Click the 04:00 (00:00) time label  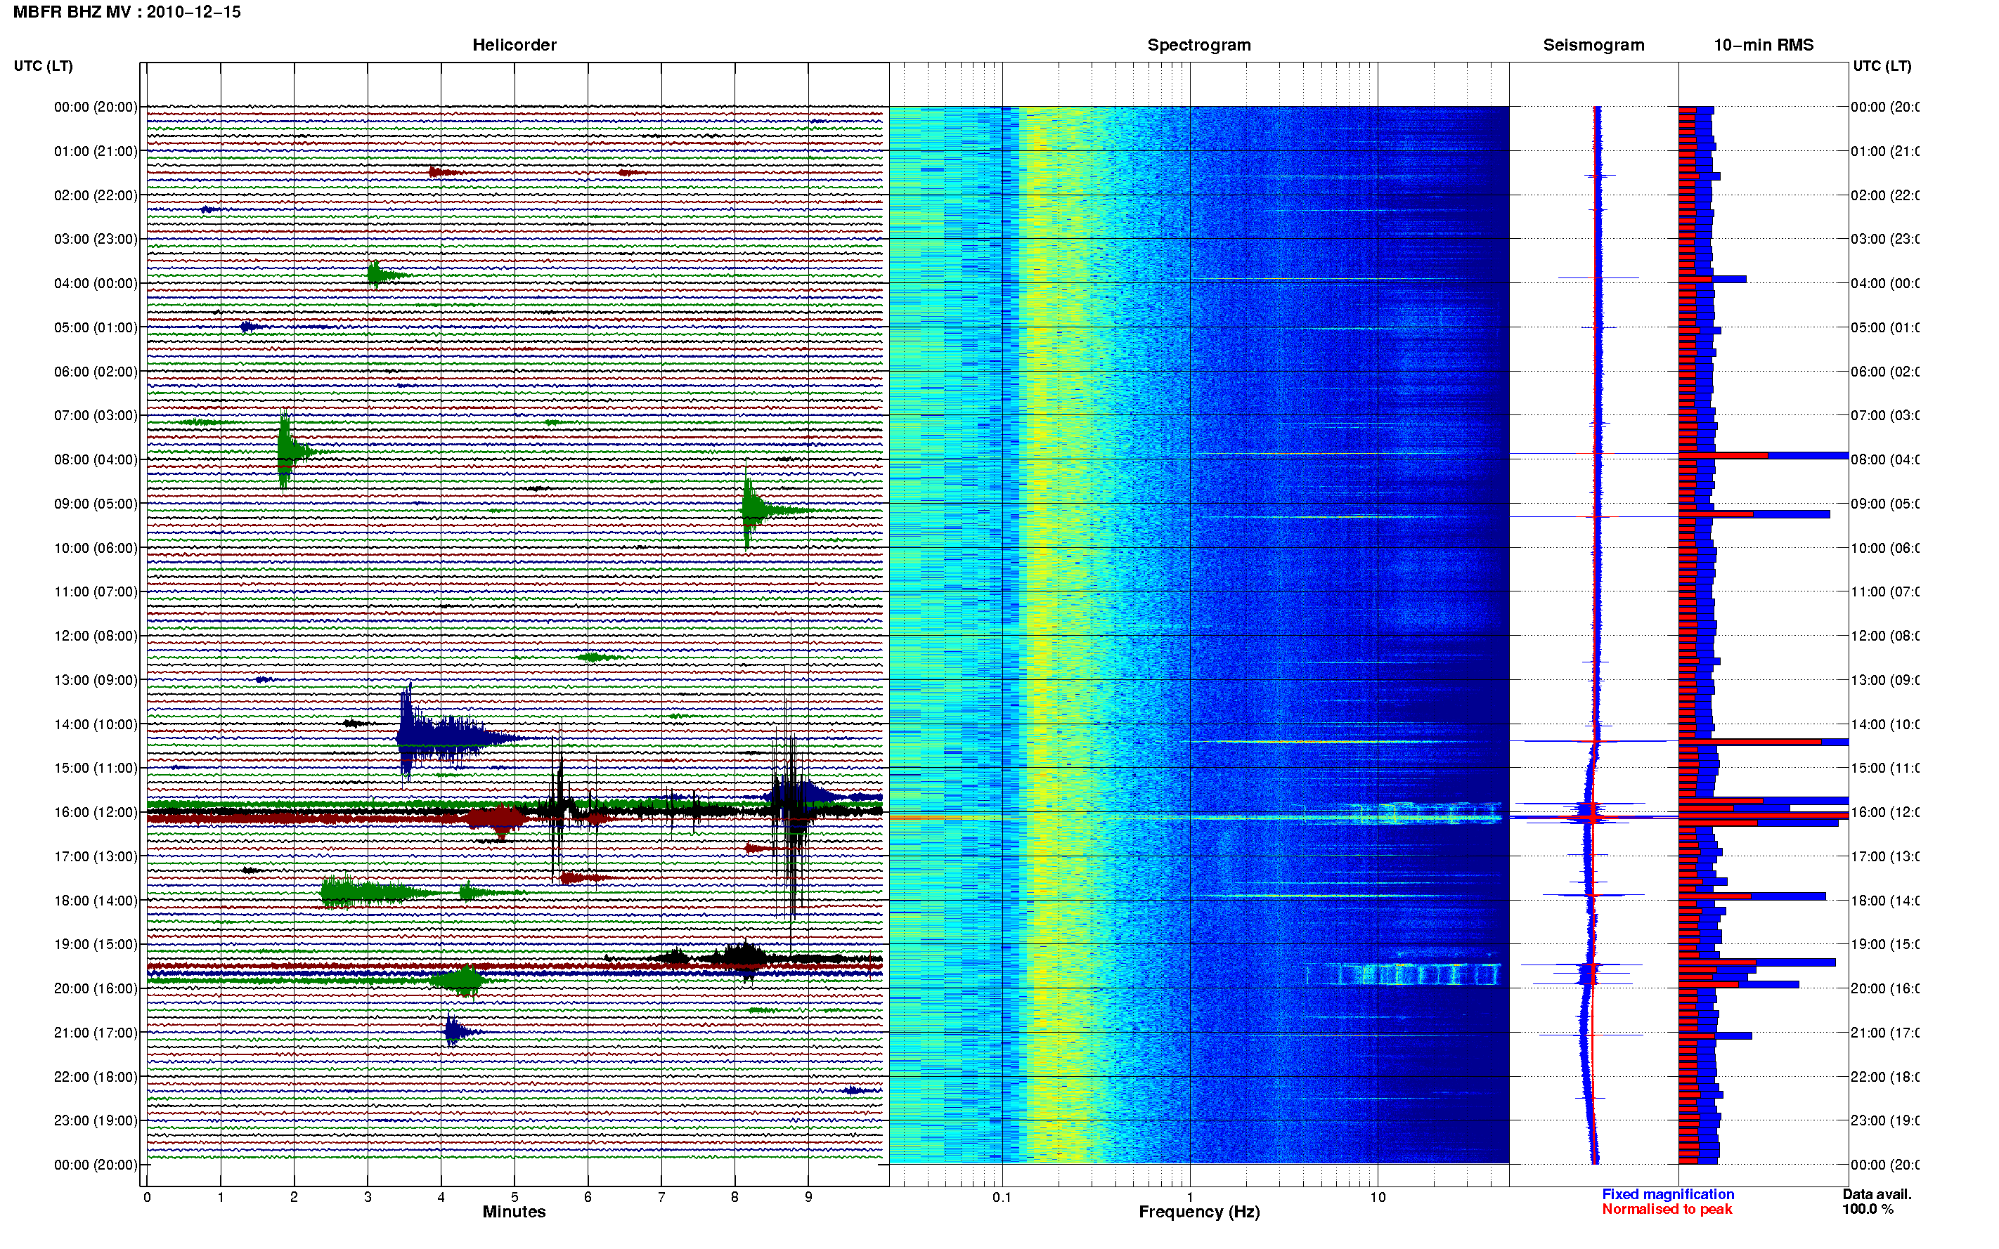pos(96,283)
